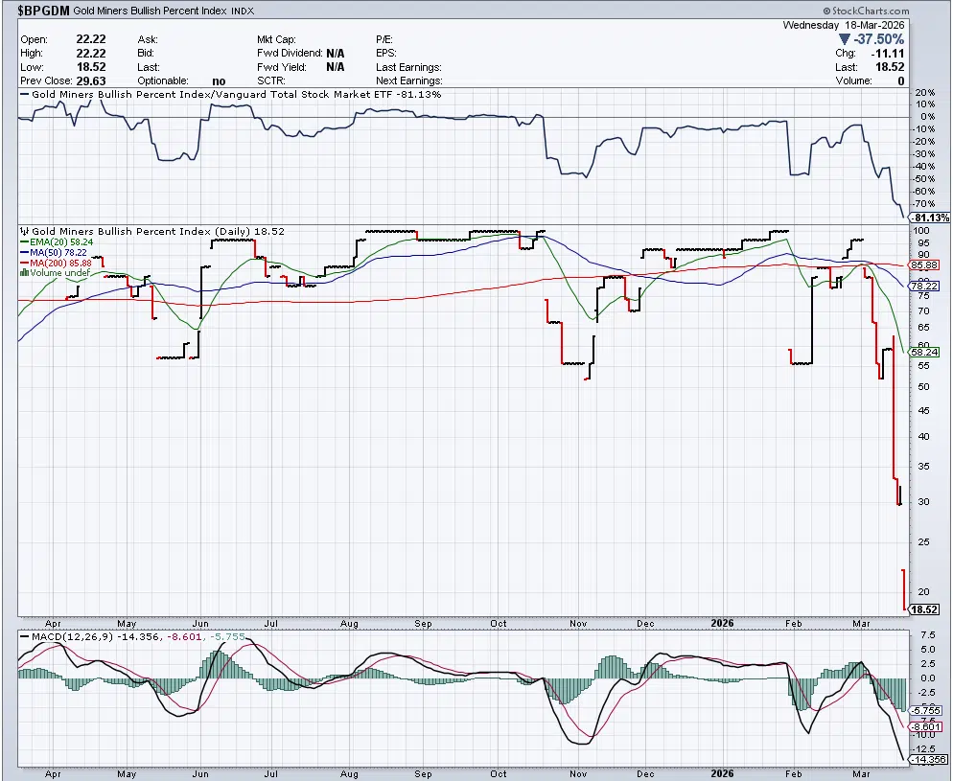953x781 pixels.
Task: Click the 2026 marker on the bottom time axis
Action: [722, 772]
